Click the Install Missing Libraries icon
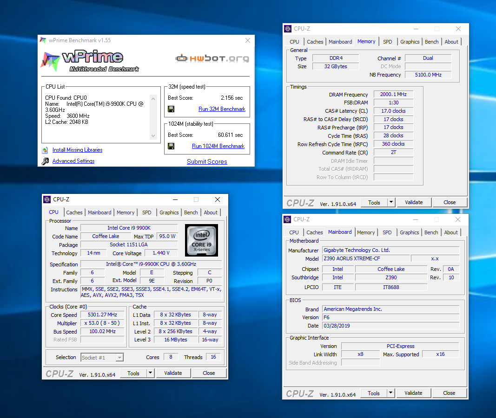Viewport: 496px width, 418px height. point(45,150)
